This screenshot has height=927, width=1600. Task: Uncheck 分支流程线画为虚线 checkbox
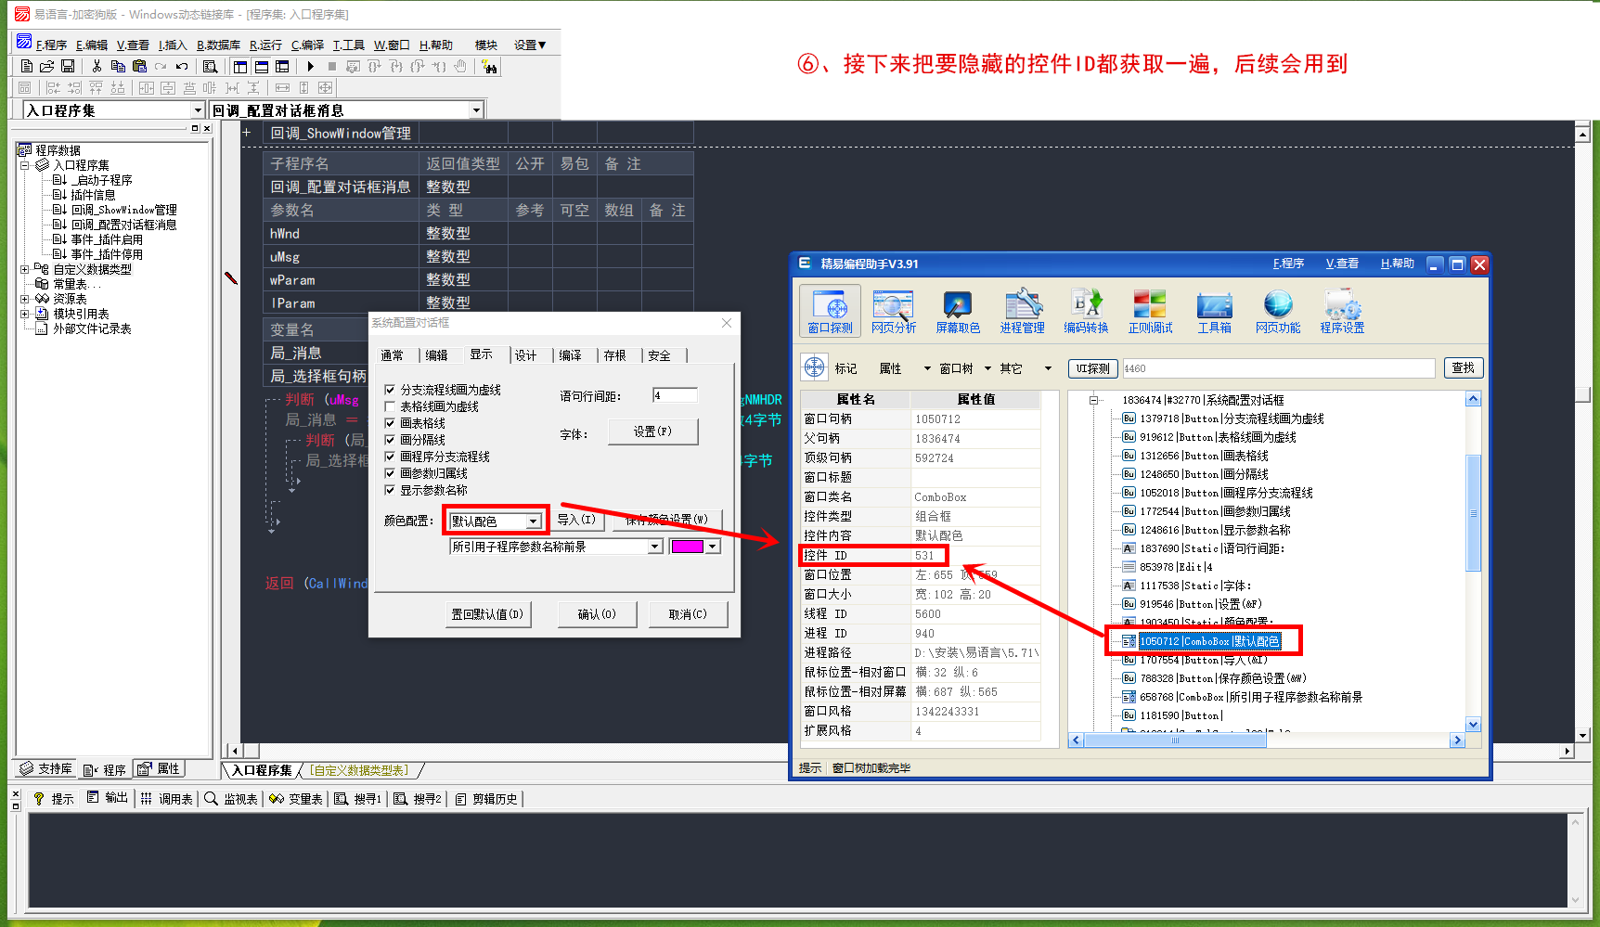[391, 390]
